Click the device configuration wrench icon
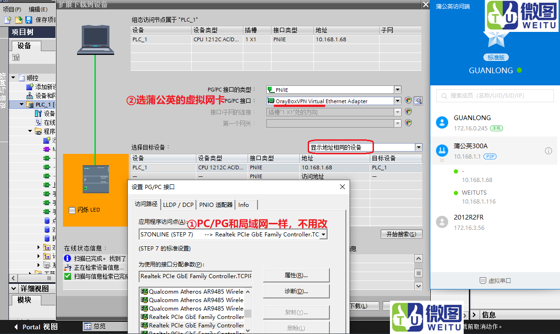Viewport: 560px width, 334px height. click(x=38, y=114)
